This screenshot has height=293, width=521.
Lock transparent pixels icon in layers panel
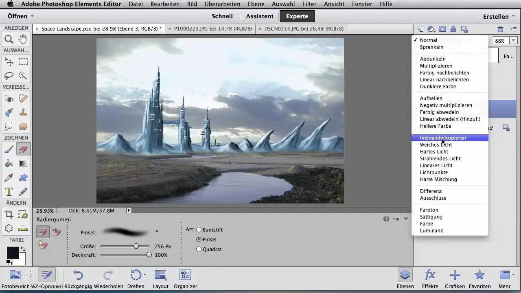pos(464,29)
